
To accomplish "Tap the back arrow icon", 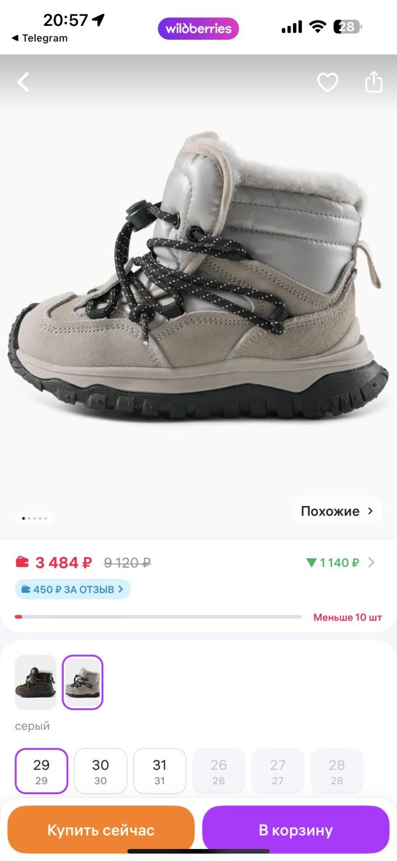I will 23,82.
